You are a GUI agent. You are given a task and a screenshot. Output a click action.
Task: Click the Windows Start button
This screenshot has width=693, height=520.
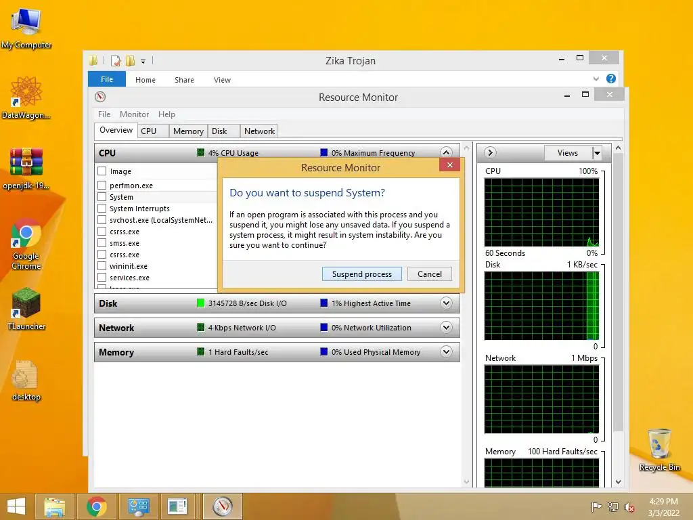pyautogui.click(x=16, y=506)
